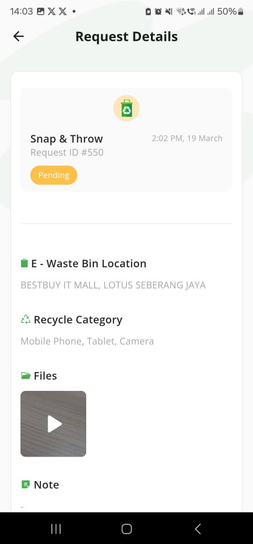The image size is (253, 544).
Task: Tap the 2:02 PM, 19 March timestamp
Action: pos(187,139)
